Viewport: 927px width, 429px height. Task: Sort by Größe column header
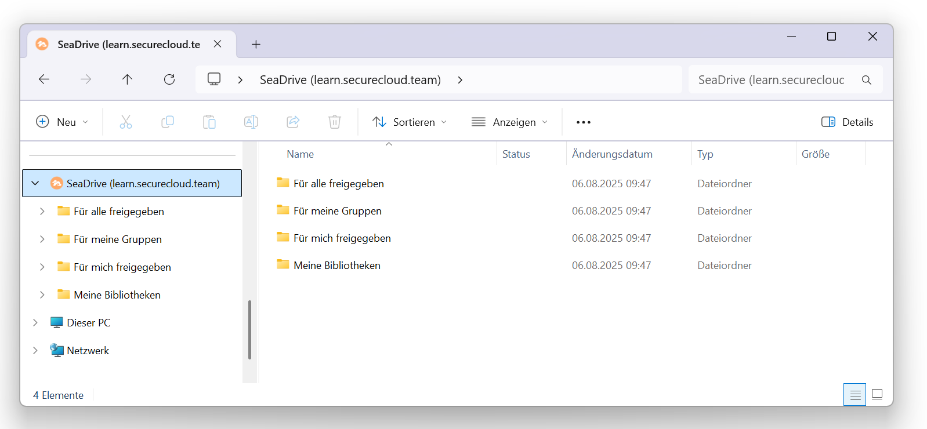point(816,154)
